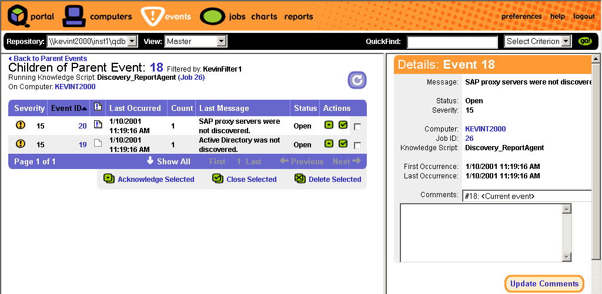
Task: Click the detail column header icon
Action: pyautogui.click(x=98, y=107)
